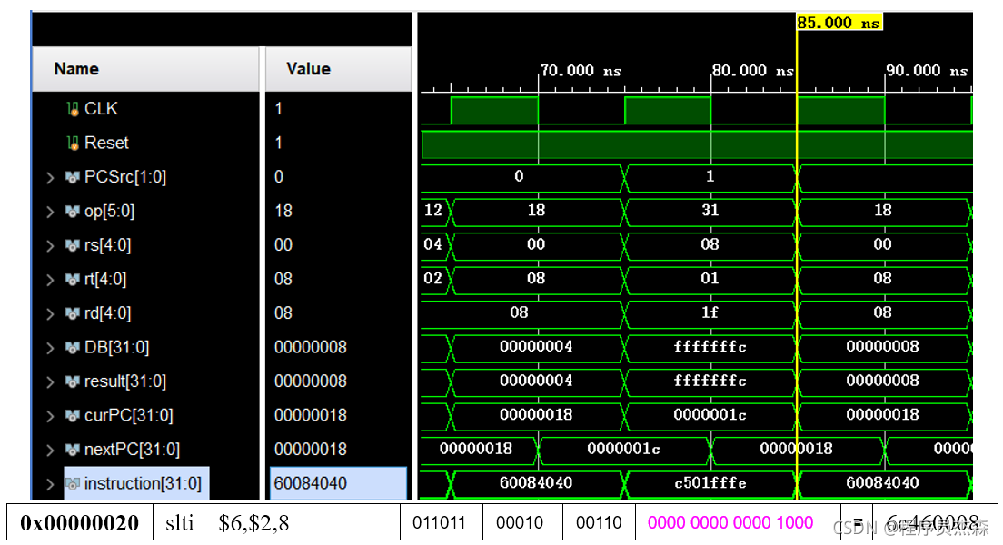Click the op[5:0] bus icon

[x=73, y=211]
